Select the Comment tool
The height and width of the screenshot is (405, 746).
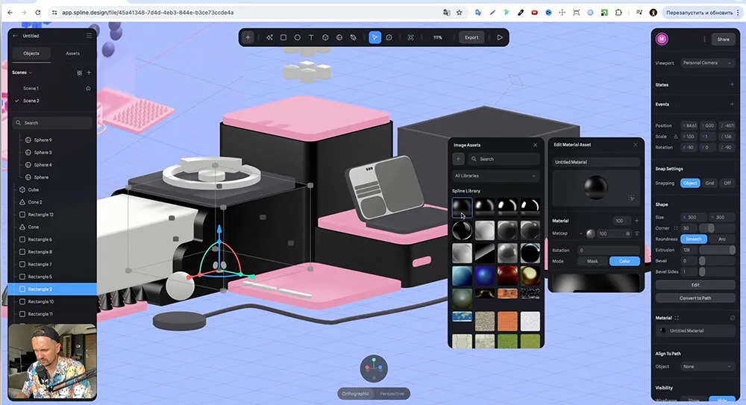[389, 37]
